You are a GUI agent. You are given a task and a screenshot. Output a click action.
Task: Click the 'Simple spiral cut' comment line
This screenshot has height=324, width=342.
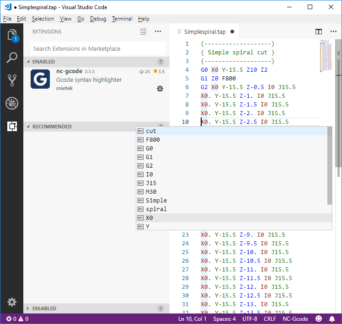[x=237, y=53]
